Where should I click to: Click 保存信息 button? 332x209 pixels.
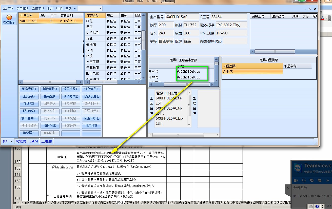tap(91, 89)
